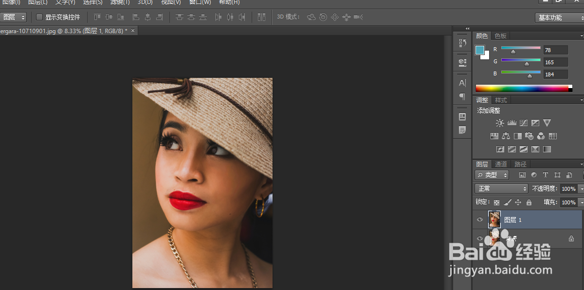Close the ergara-10710901.jpg document tab

coord(132,31)
